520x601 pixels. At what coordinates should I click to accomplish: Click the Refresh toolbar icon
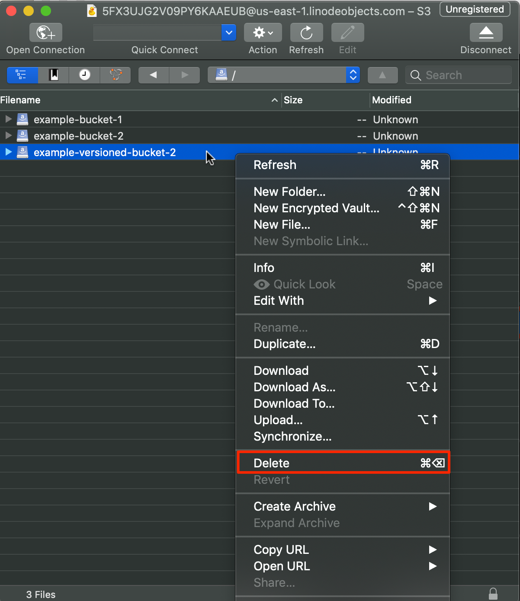(306, 33)
